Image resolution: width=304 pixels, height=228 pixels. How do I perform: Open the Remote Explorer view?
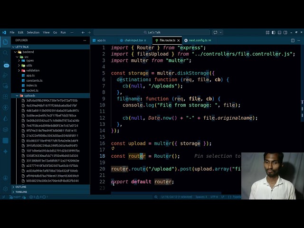(5, 85)
